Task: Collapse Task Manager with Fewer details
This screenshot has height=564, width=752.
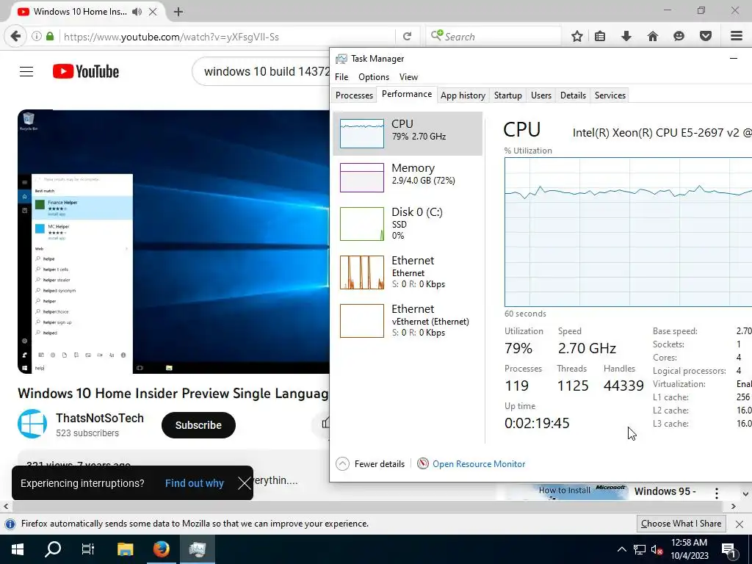Action: click(x=370, y=464)
